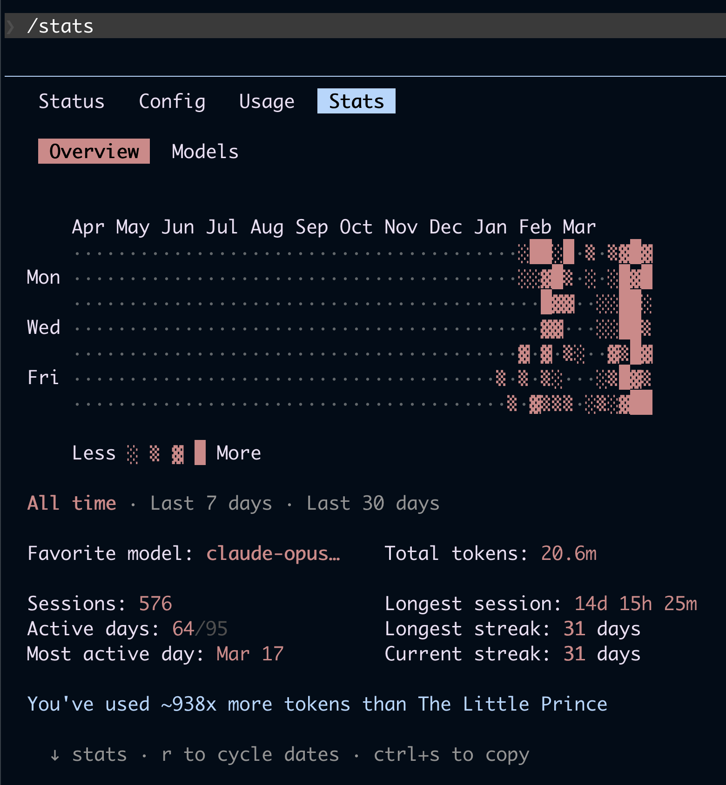
Task: Click the Favorite model value claude-opus…
Action: point(273,553)
